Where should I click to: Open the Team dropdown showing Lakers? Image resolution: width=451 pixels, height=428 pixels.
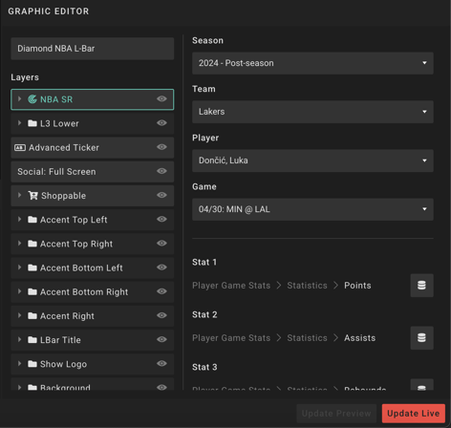(x=312, y=112)
